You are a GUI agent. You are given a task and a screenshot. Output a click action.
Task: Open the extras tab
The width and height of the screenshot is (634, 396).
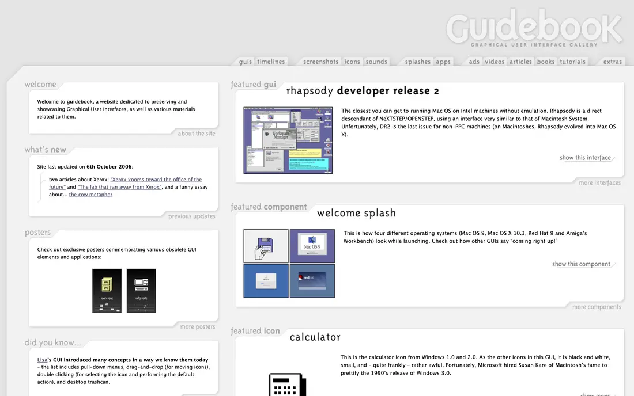point(612,62)
